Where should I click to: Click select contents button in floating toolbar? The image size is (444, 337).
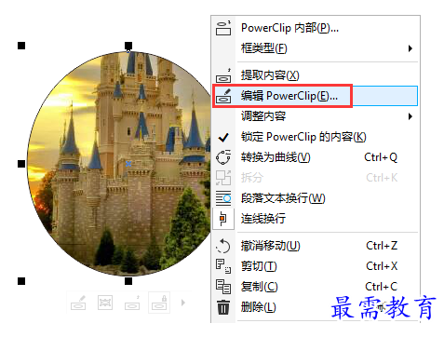105,303
